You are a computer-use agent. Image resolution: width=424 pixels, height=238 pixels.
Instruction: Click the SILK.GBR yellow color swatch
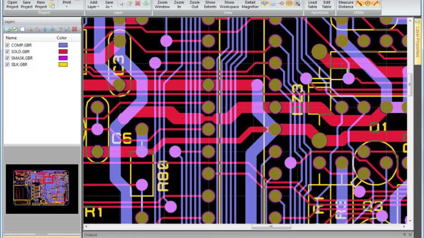tap(63, 65)
